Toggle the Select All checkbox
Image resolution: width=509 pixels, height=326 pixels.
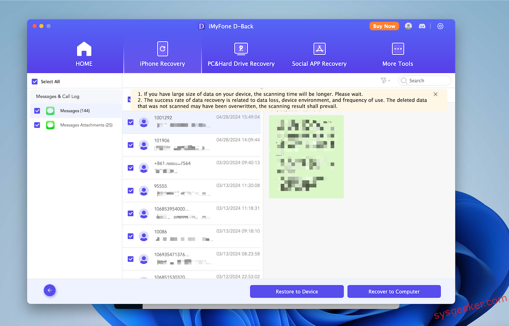click(x=35, y=81)
